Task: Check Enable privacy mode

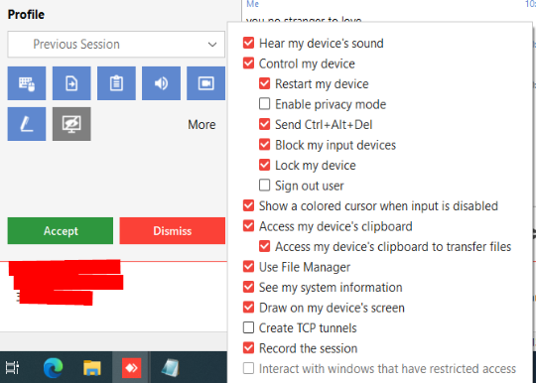Action: pyautogui.click(x=265, y=104)
